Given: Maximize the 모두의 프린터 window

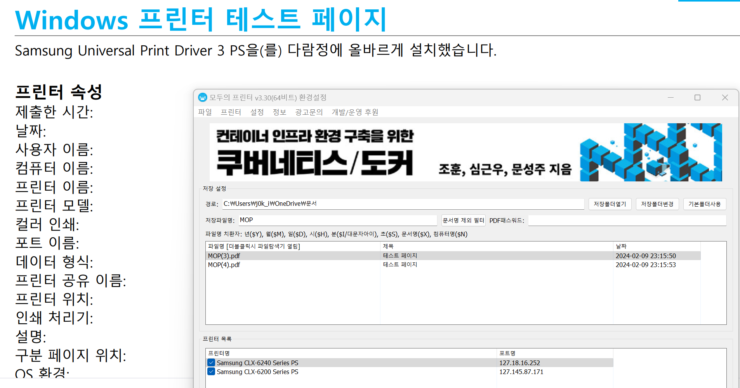Looking at the screenshot, I should coord(697,98).
